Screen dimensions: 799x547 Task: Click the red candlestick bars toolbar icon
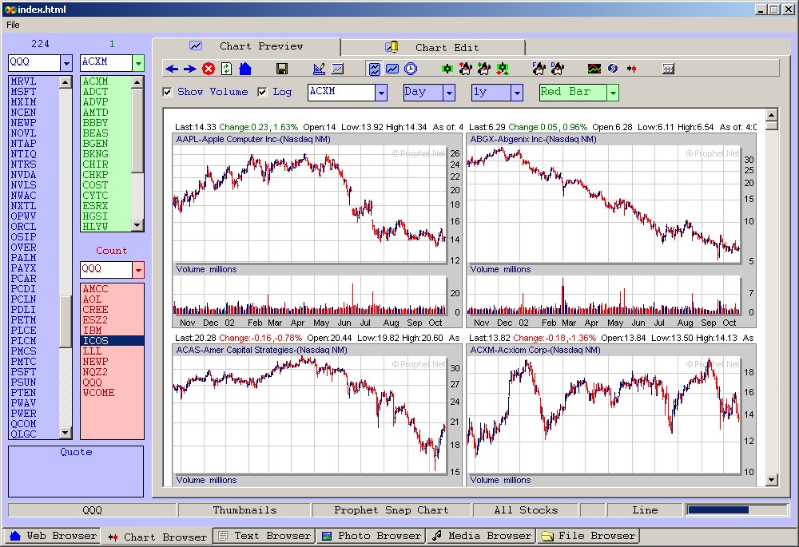[x=632, y=69]
